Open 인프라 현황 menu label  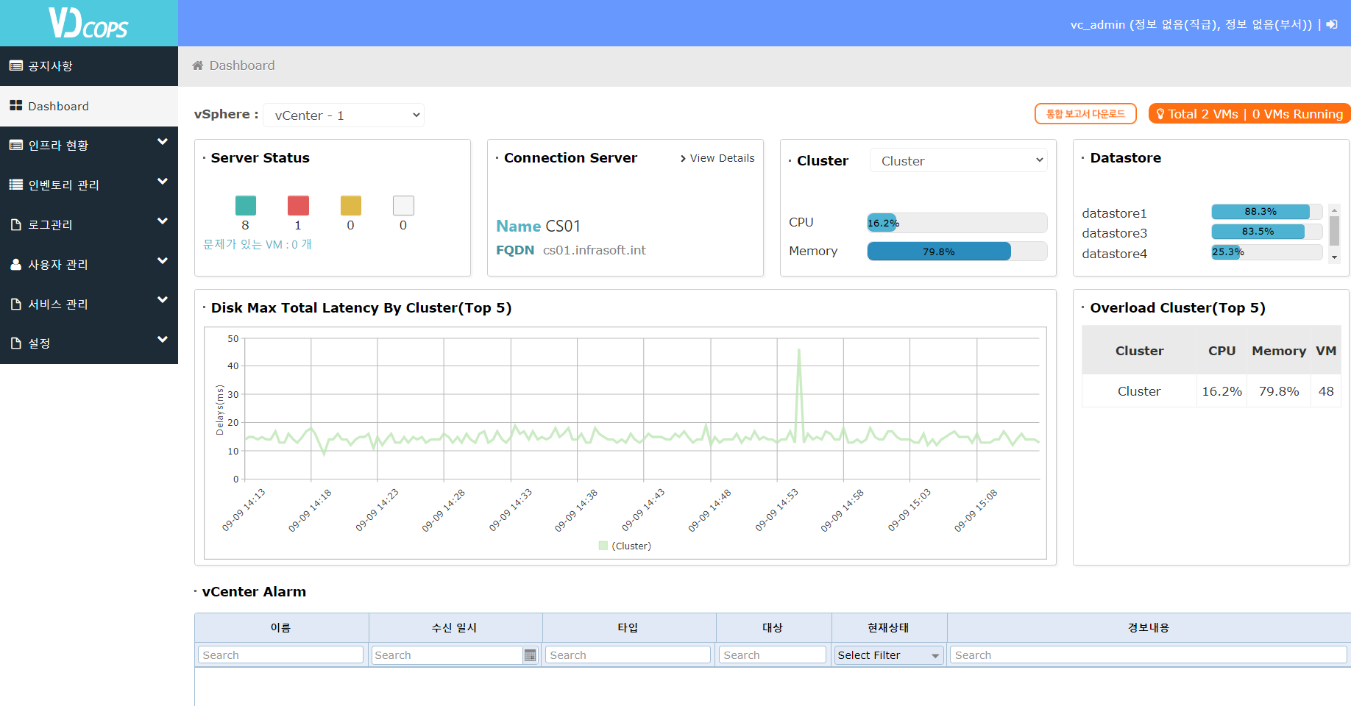[x=58, y=146]
